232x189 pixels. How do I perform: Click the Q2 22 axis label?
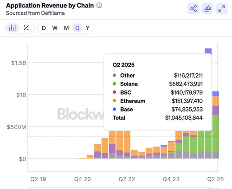(x=127, y=179)
